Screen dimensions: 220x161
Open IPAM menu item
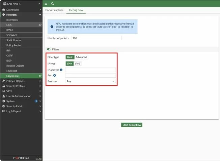[21, 30]
